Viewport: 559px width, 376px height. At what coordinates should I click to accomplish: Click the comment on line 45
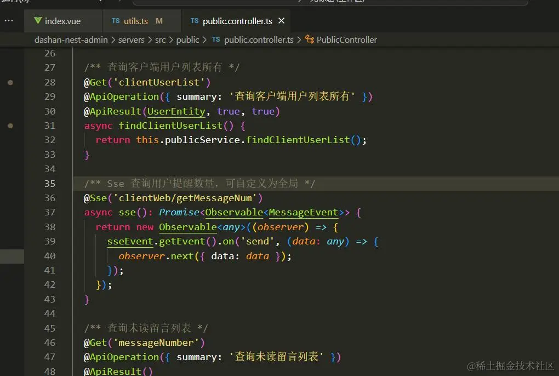coord(146,328)
